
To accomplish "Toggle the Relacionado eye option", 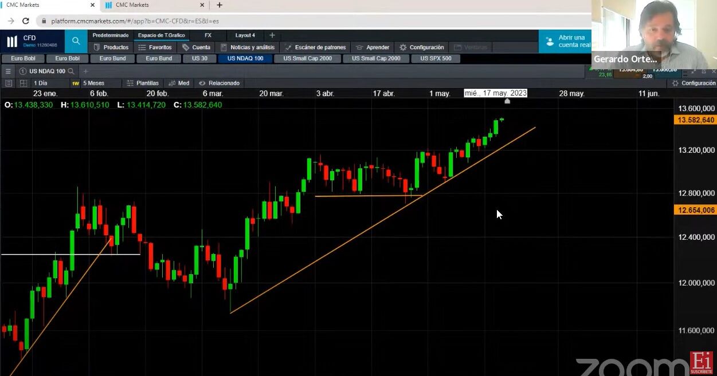I will (x=219, y=83).
